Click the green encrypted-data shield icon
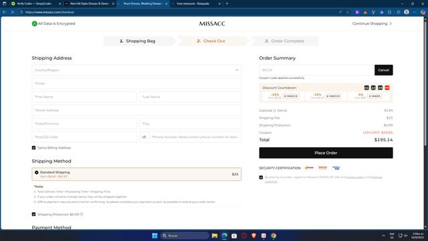The height and width of the screenshot is (241, 428). (x=34, y=24)
